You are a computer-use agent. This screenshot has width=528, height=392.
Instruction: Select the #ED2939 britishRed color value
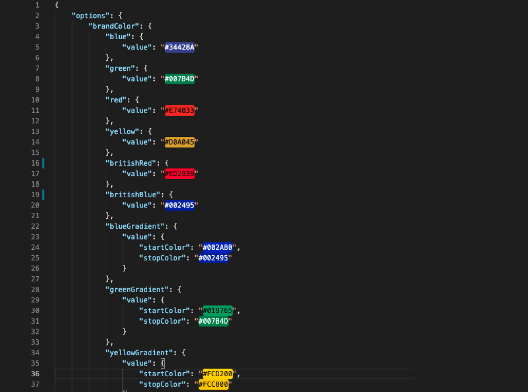click(179, 174)
